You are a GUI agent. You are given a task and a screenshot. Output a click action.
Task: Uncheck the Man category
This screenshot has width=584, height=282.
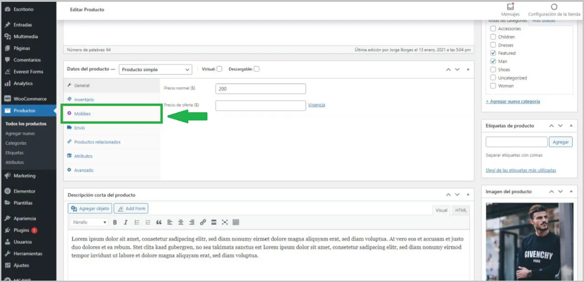pos(493,62)
